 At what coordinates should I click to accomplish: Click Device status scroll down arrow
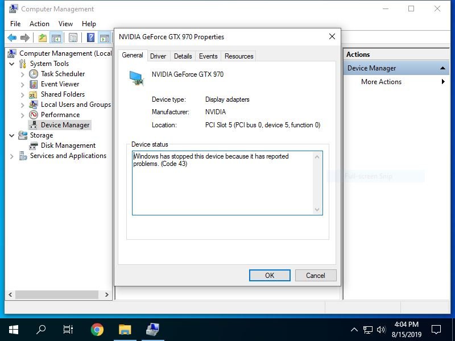click(317, 209)
